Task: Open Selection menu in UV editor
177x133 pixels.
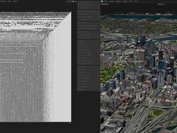Action: click(x=3, y=1)
